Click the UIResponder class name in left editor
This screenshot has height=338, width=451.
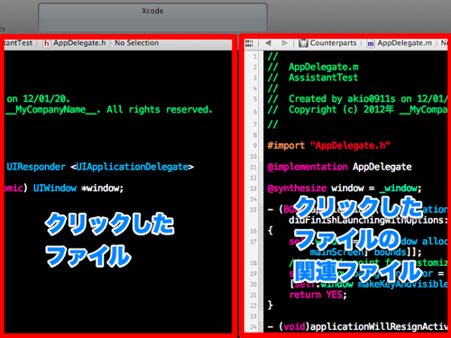[x=36, y=167]
